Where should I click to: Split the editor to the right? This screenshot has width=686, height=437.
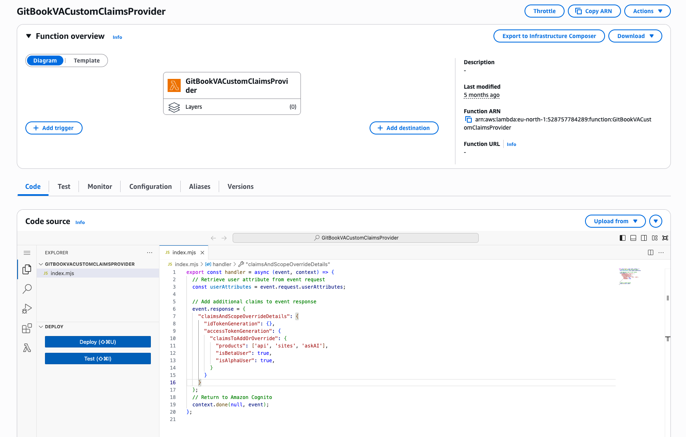(650, 253)
